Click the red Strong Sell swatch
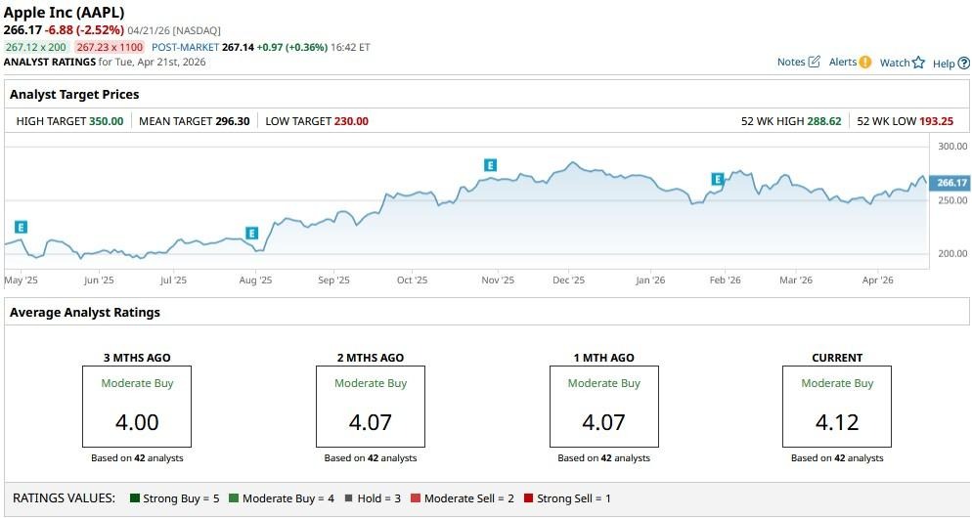The image size is (972, 518). click(x=529, y=498)
